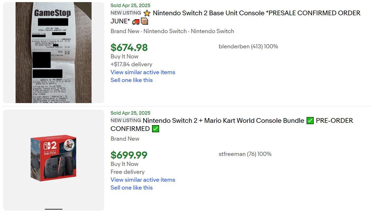This screenshot has height=213, width=380.
Task: Click Sell one like this under bundle listing
Action: (131, 187)
